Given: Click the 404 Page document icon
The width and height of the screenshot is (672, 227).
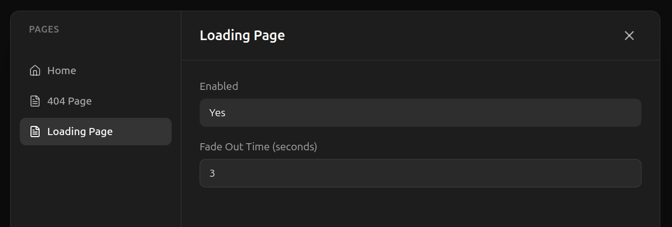Looking at the screenshot, I should click(35, 101).
